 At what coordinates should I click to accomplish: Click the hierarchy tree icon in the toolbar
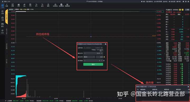55,4
